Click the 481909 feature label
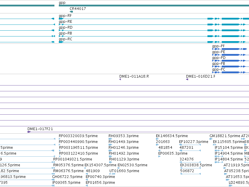Screen dimensions: 249x187 [93, 171]
